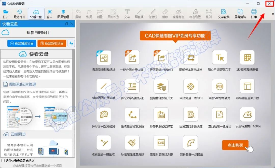Click the 多行文字轻松标注 feature icon
275x168 pixels.
pyautogui.click(x=132, y=86)
